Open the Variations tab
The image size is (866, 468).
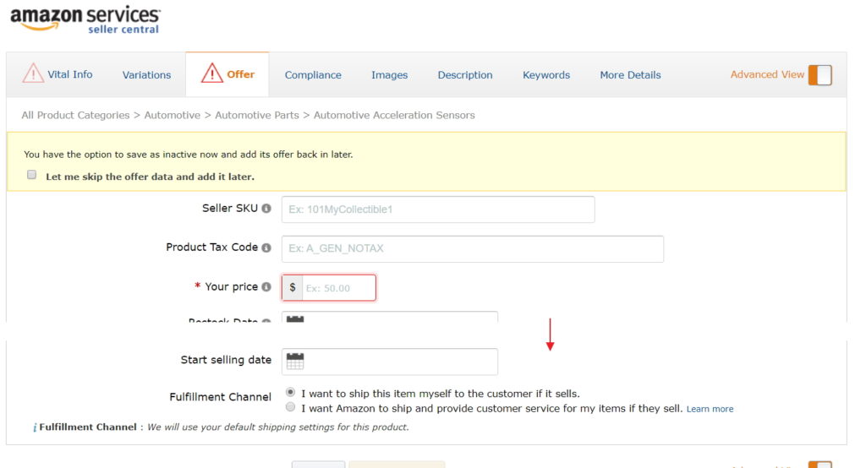[x=146, y=75]
